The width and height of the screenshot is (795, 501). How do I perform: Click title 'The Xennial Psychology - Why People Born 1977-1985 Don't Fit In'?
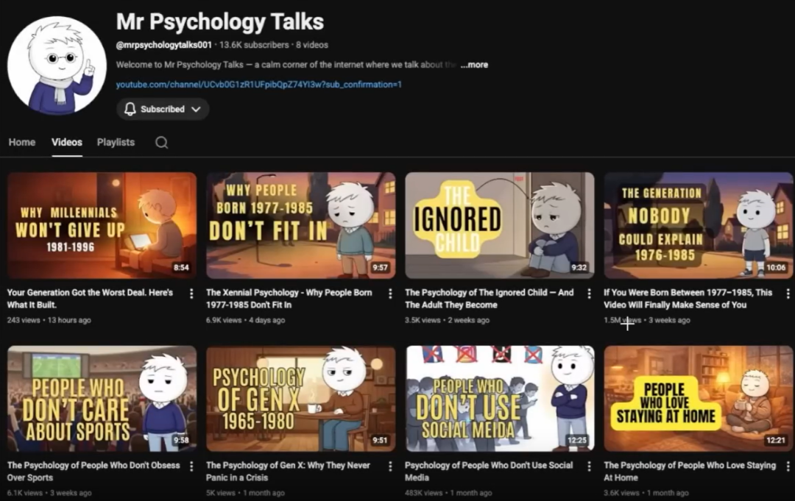[x=289, y=299]
